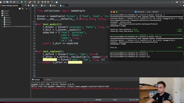Click the Open Perspective icon

177,2
